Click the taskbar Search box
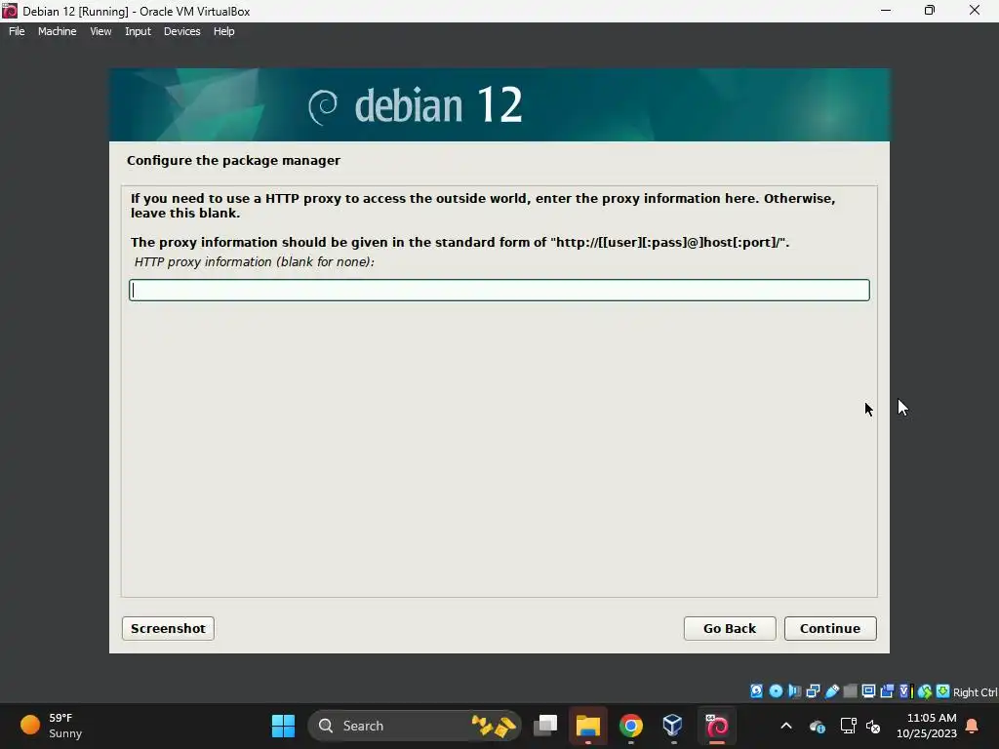The width and height of the screenshot is (999, 749). point(415,726)
